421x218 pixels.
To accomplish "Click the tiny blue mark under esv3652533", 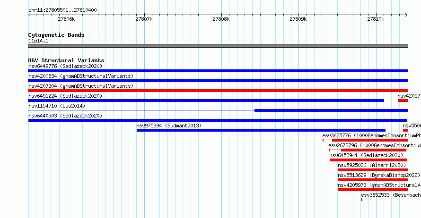I will coord(362,200).
